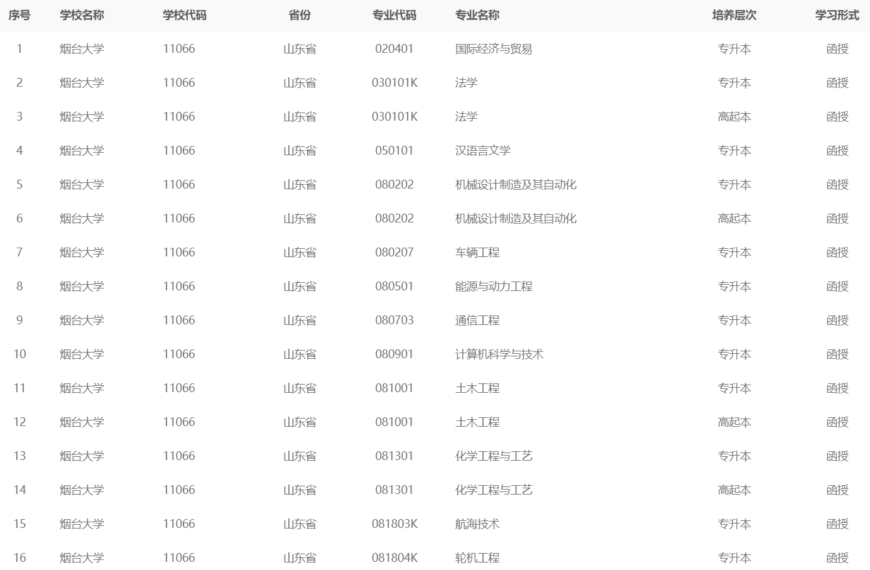
Task: Select major name 轮机工程
Action: 477,558
